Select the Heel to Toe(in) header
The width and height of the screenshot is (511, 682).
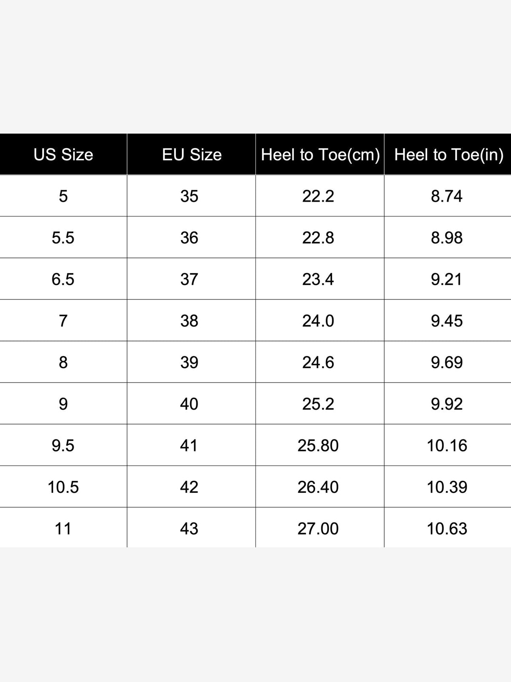[x=448, y=154]
